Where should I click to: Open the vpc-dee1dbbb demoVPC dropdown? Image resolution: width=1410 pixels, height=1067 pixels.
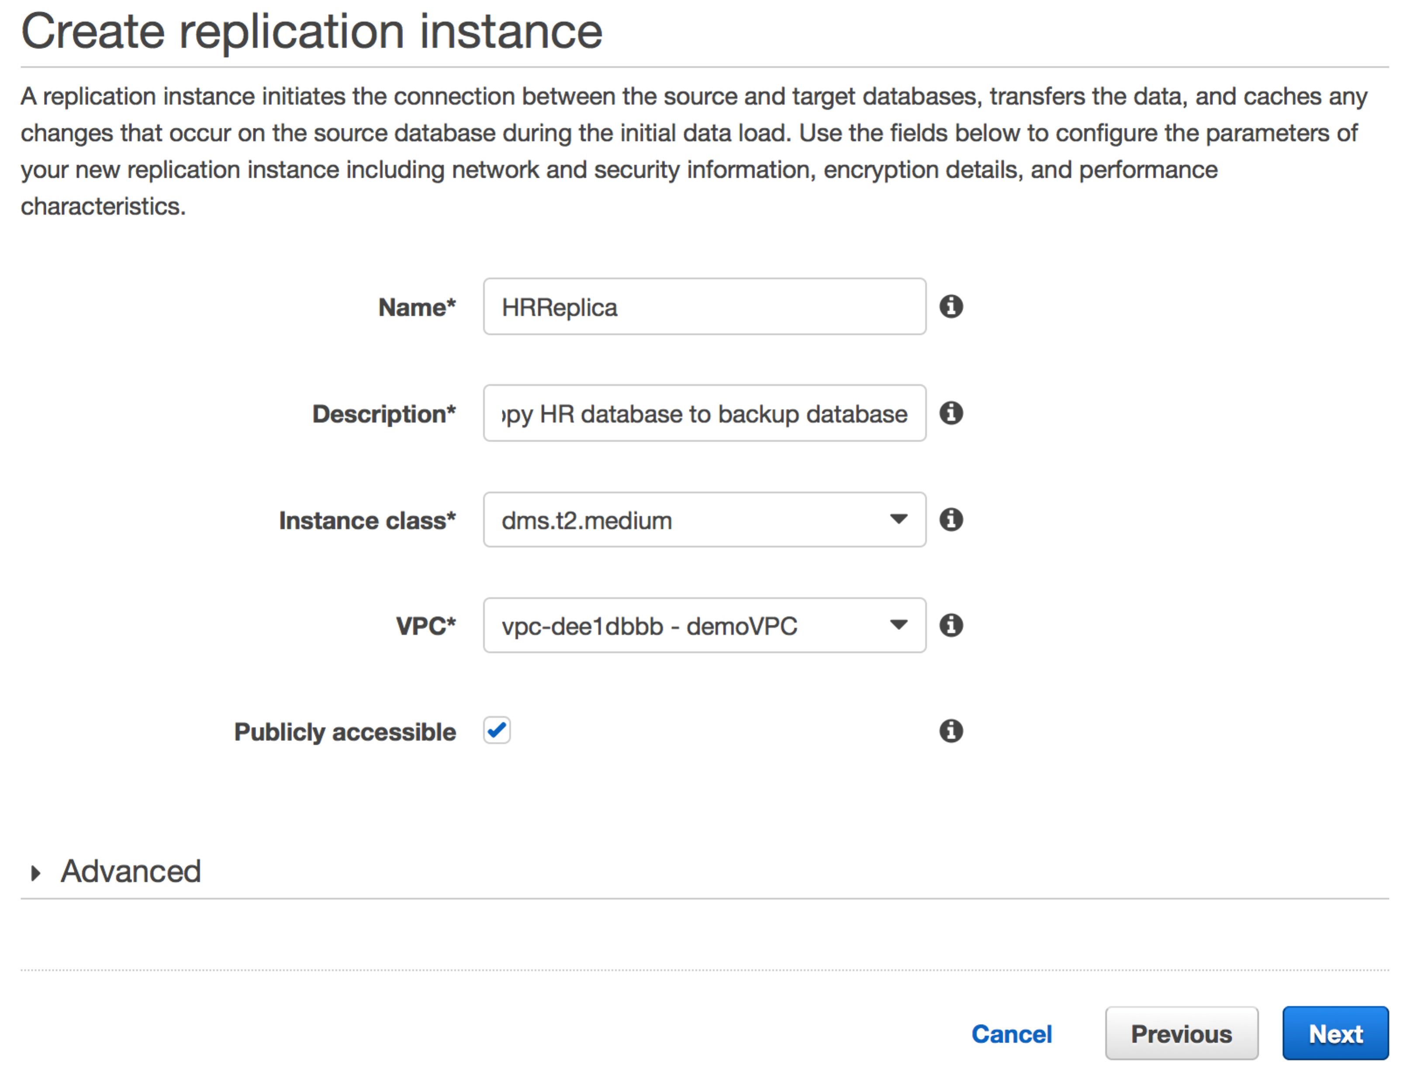coord(704,626)
